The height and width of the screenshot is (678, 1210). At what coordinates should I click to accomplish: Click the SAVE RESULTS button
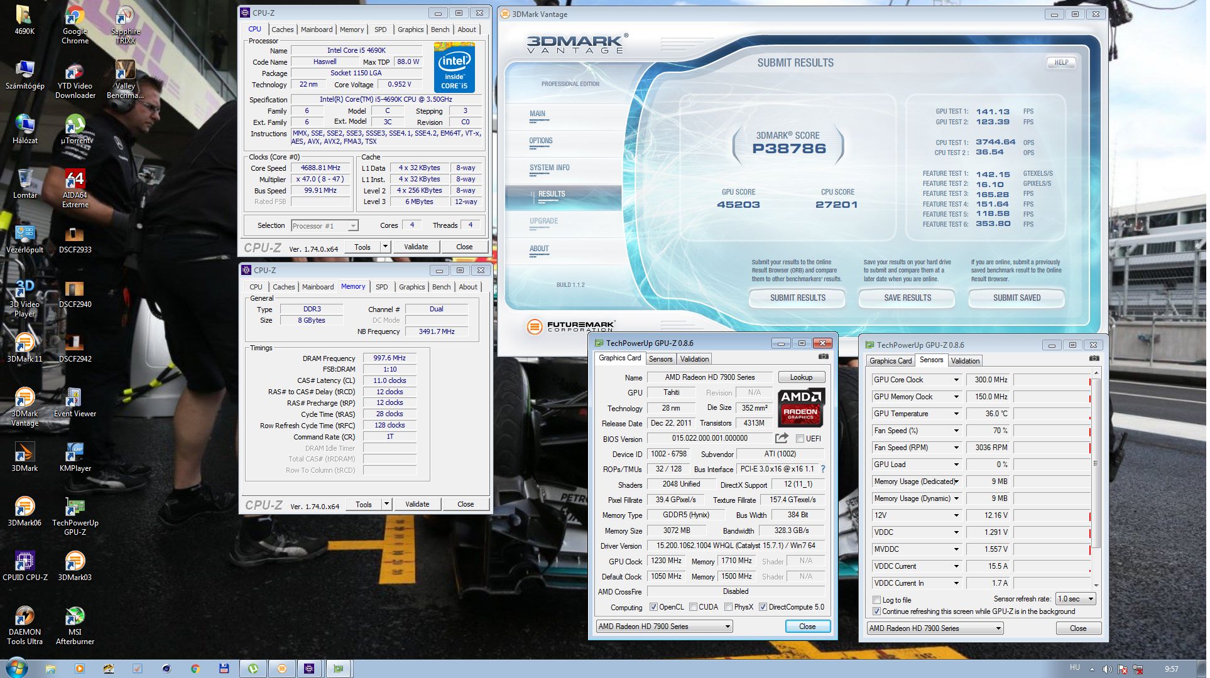coord(907,298)
